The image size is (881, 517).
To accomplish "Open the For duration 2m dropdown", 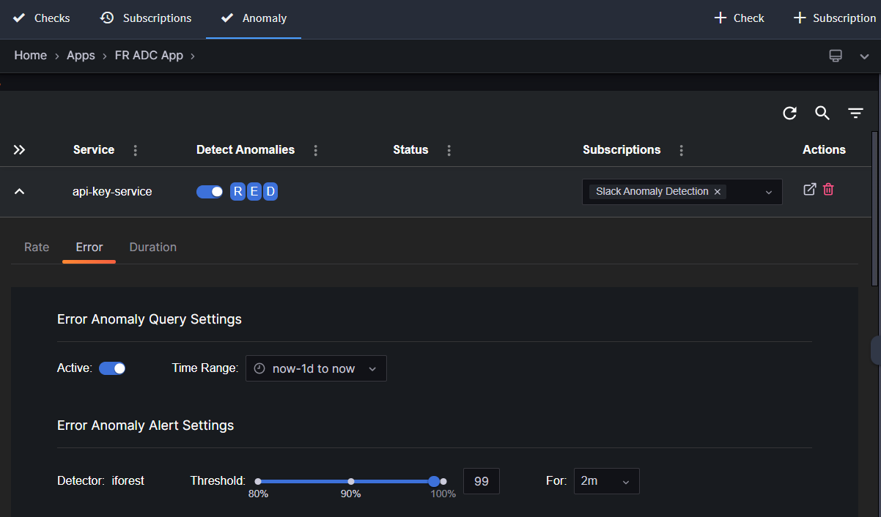I will pos(606,481).
